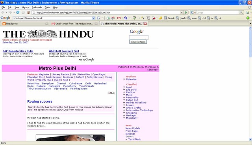Open the Front Page news link
The height and width of the screenshot is (146, 252).
(x=132, y=131)
